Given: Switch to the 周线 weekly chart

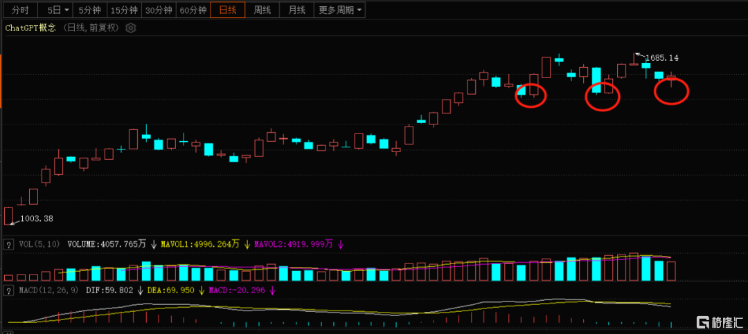Looking at the screenshot, I should [262, 10].
